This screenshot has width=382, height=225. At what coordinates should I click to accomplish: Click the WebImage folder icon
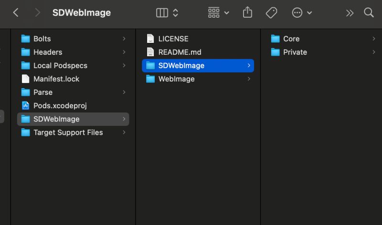[150, 79]
